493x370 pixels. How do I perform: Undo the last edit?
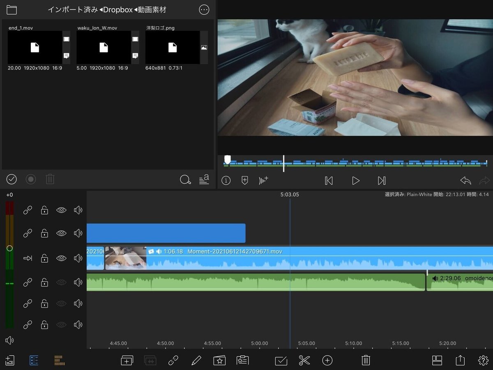click(465, 180)
